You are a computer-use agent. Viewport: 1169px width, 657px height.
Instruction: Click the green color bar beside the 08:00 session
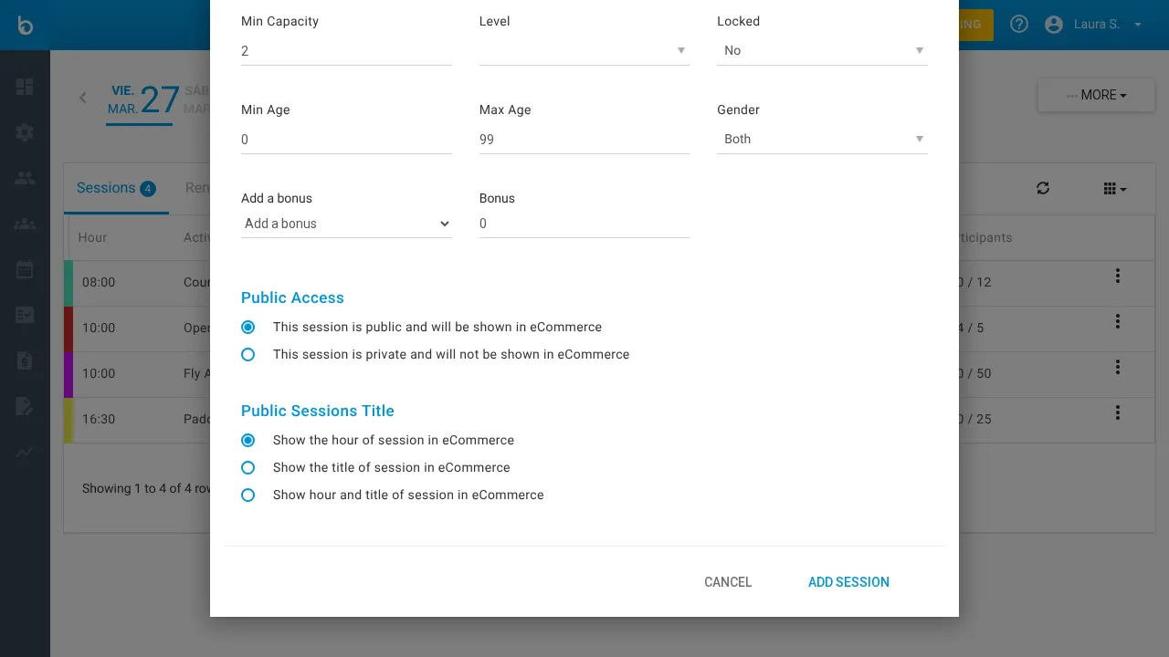[70, 283]
